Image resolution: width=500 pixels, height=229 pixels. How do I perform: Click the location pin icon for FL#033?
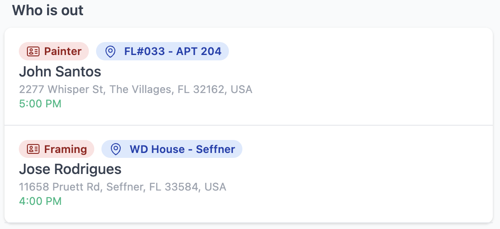click(x=110, y=51)
